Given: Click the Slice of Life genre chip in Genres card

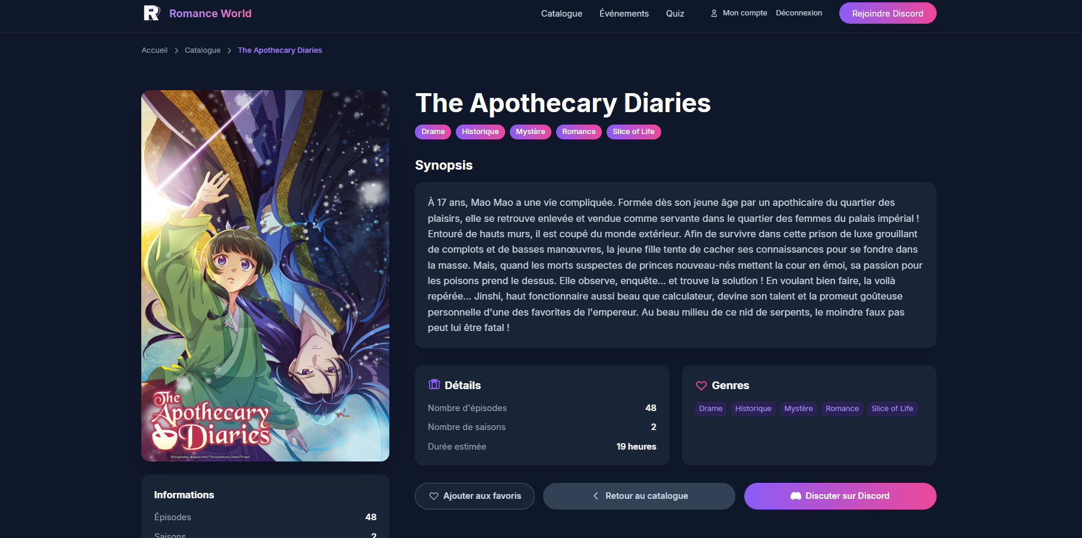Looking at the screenshot, I should [x=892, y=409].
